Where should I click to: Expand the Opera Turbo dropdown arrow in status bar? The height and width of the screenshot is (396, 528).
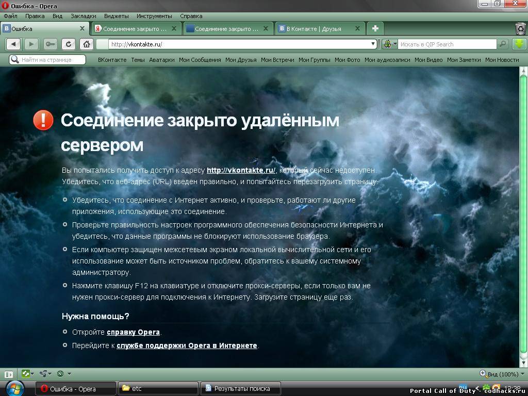click(x=69, y=374)
